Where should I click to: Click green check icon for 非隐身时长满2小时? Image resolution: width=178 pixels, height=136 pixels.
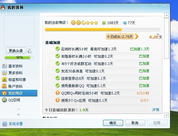coord(58,56)
